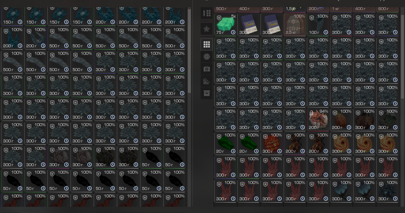The image size is (405, 213).
Task: Click shield icon on green crystals stack
Action: pos(219,18)
